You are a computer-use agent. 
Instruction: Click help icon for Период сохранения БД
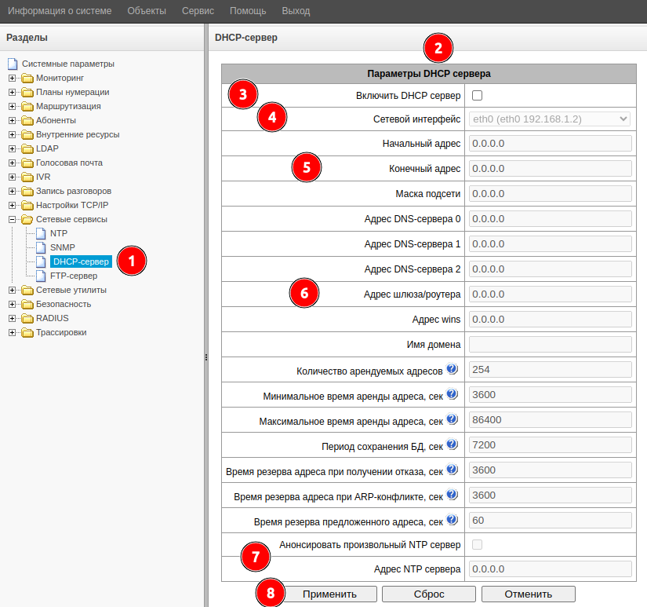click(x=452, y=445)
